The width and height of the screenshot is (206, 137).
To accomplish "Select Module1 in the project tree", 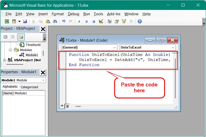I will tap(32, 55).
